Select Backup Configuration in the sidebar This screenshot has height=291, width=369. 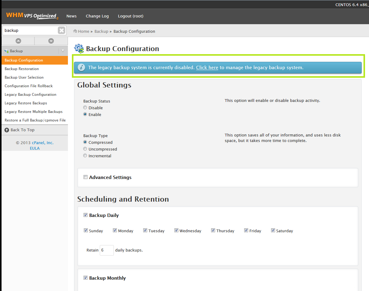(x=35, y=60)
